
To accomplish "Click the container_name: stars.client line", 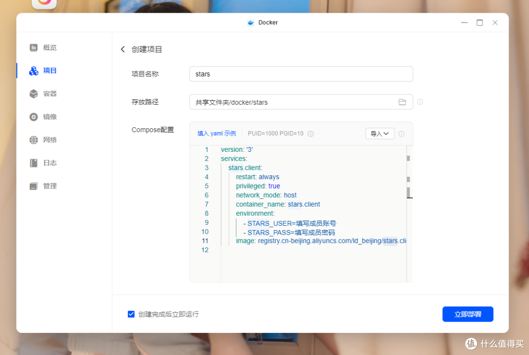I will point(278,204).
